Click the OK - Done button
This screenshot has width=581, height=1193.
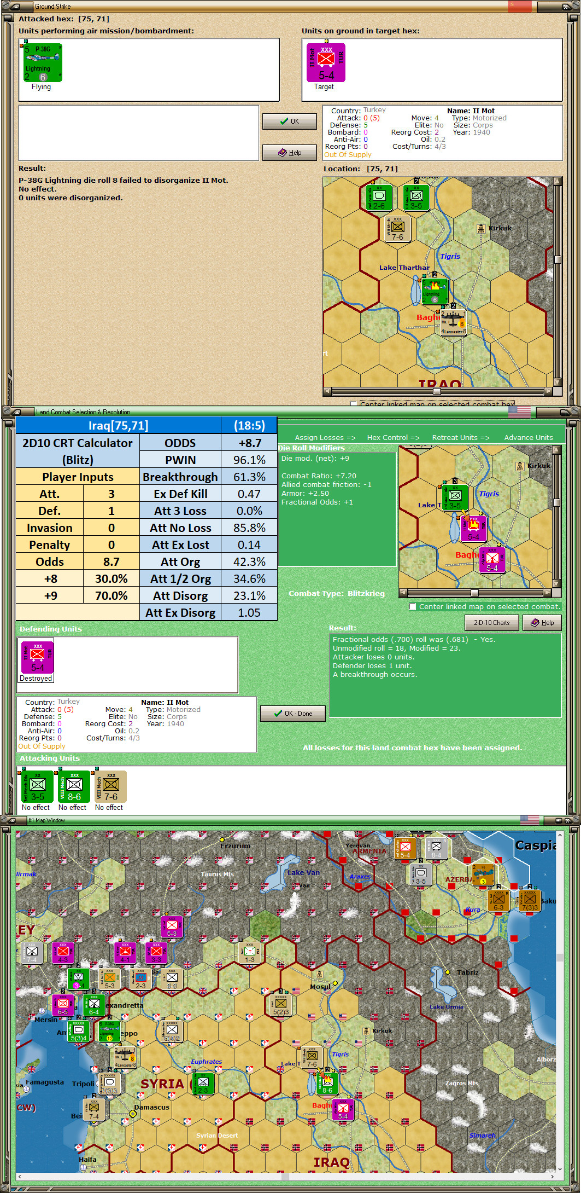pyautogui.click(x=293, y=714)
